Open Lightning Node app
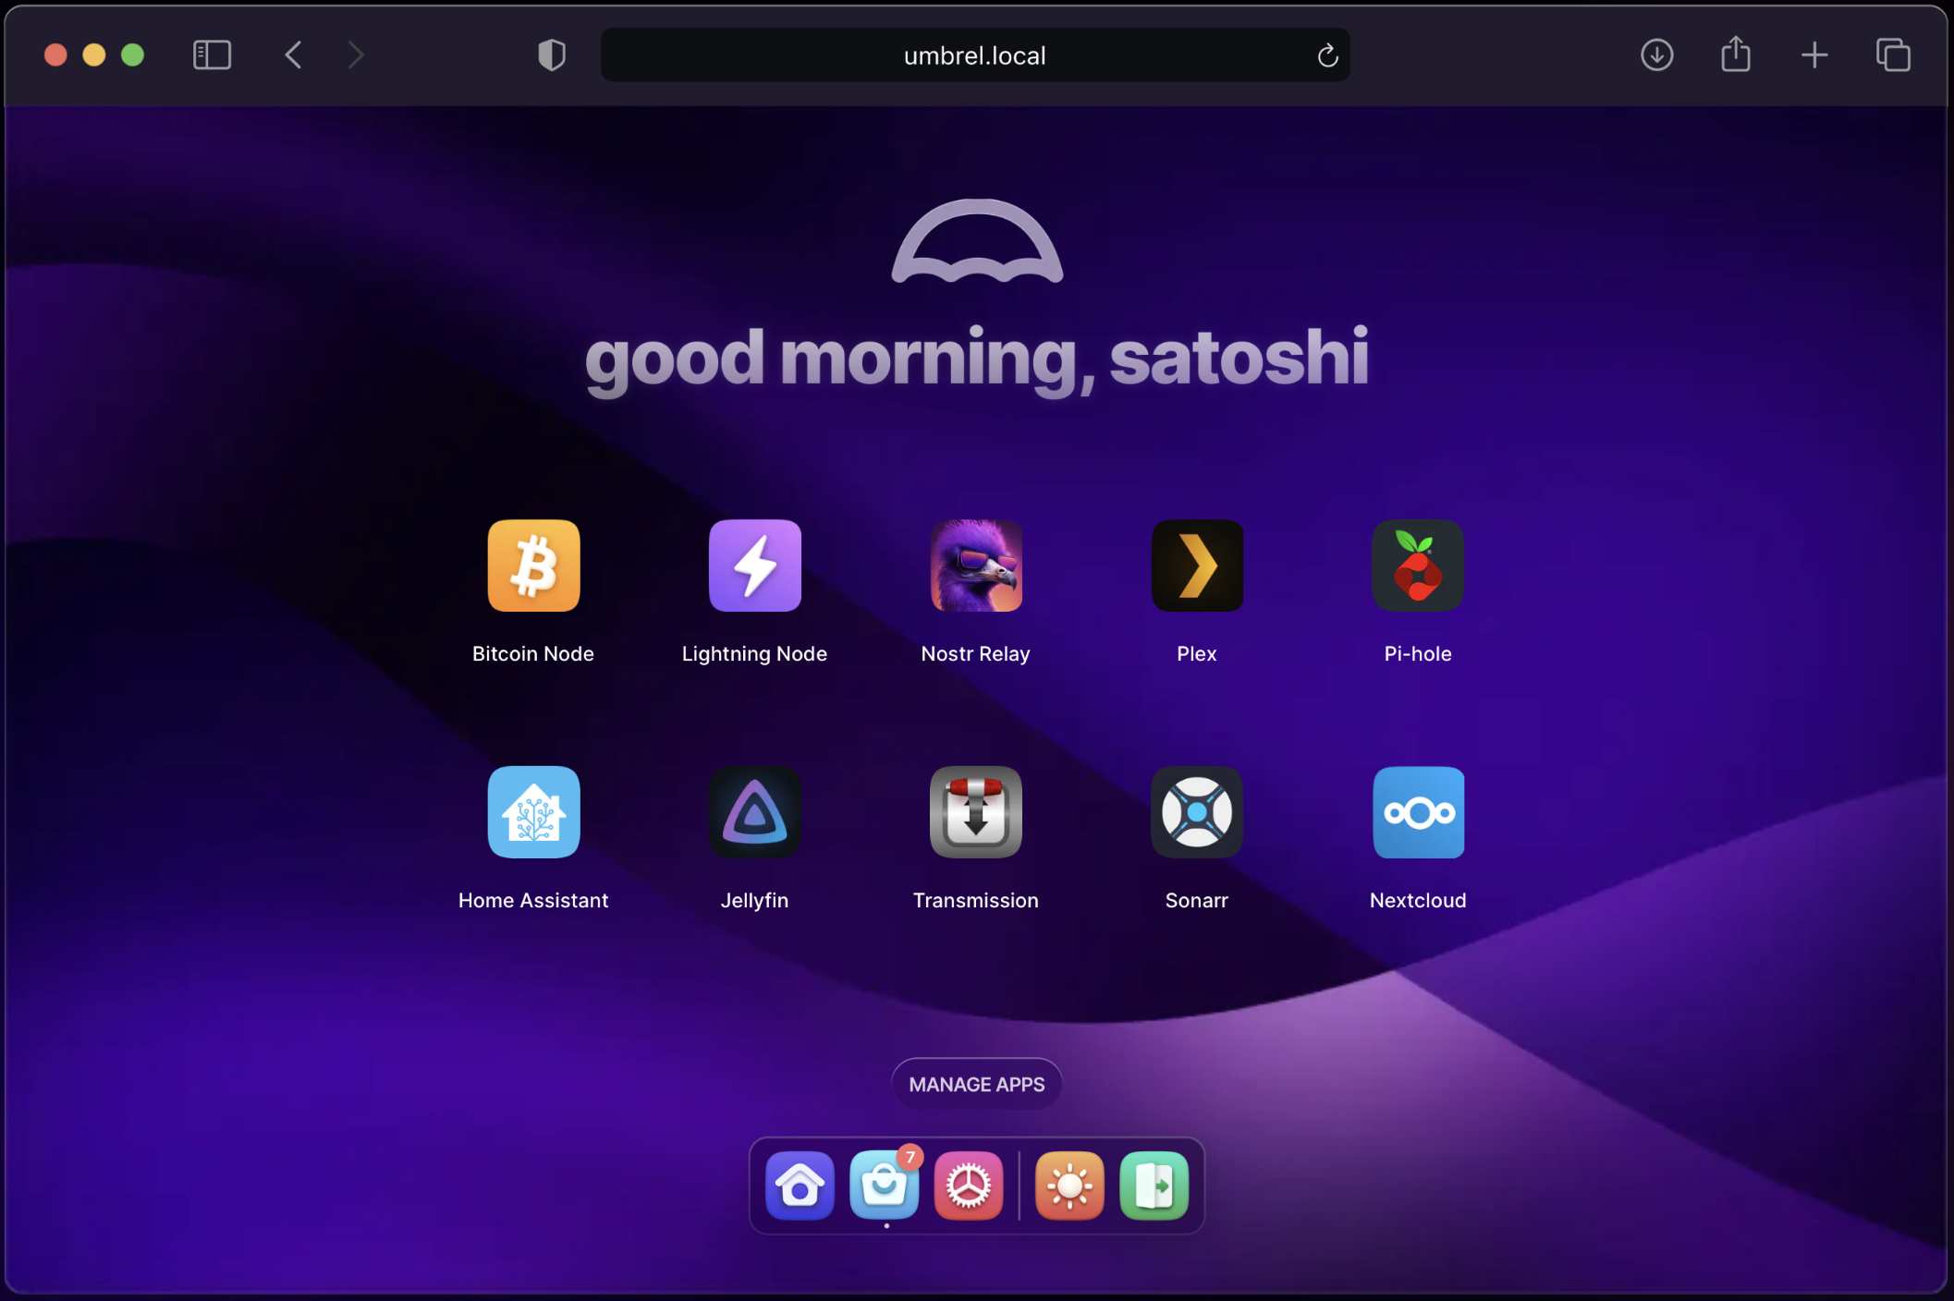Screen dimensions: 1954x1301 (755, 565)
